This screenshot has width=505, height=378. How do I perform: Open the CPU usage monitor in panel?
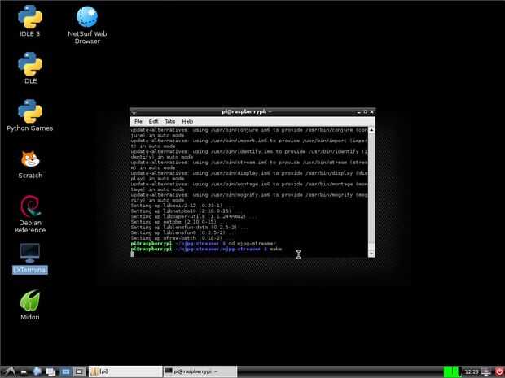pyautogui.click(x=452, y=371)
